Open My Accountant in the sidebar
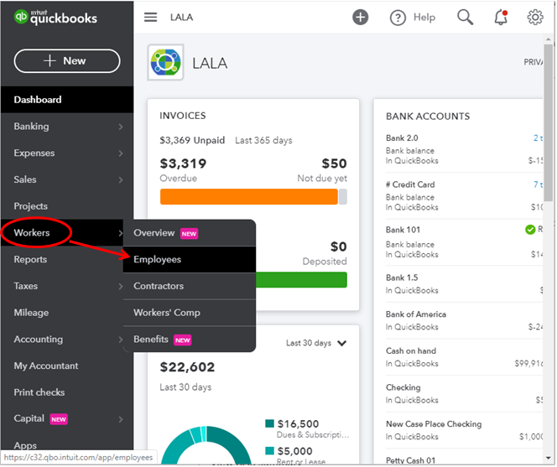The image size is (557, 467). (x=46, y=366)
